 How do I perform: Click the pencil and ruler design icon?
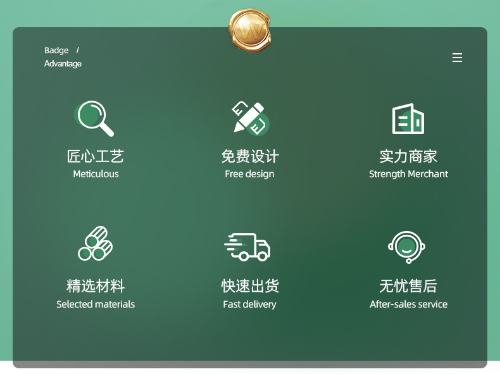point(251,118)
